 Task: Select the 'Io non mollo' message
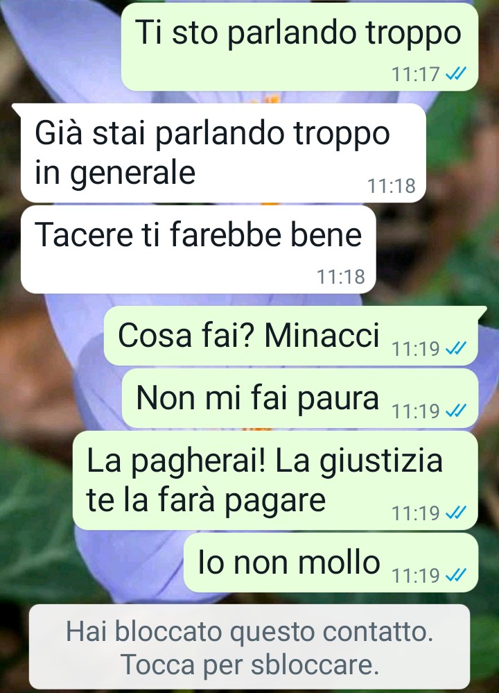[x=331, y=563]
